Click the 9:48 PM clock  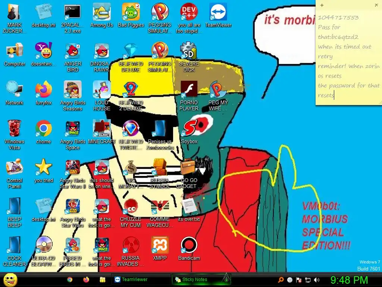click(x=349, y=280)
